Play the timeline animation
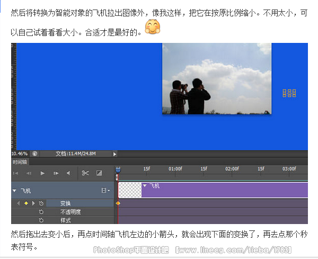Viewport: 318px width, 259px height. coord(42,173)
